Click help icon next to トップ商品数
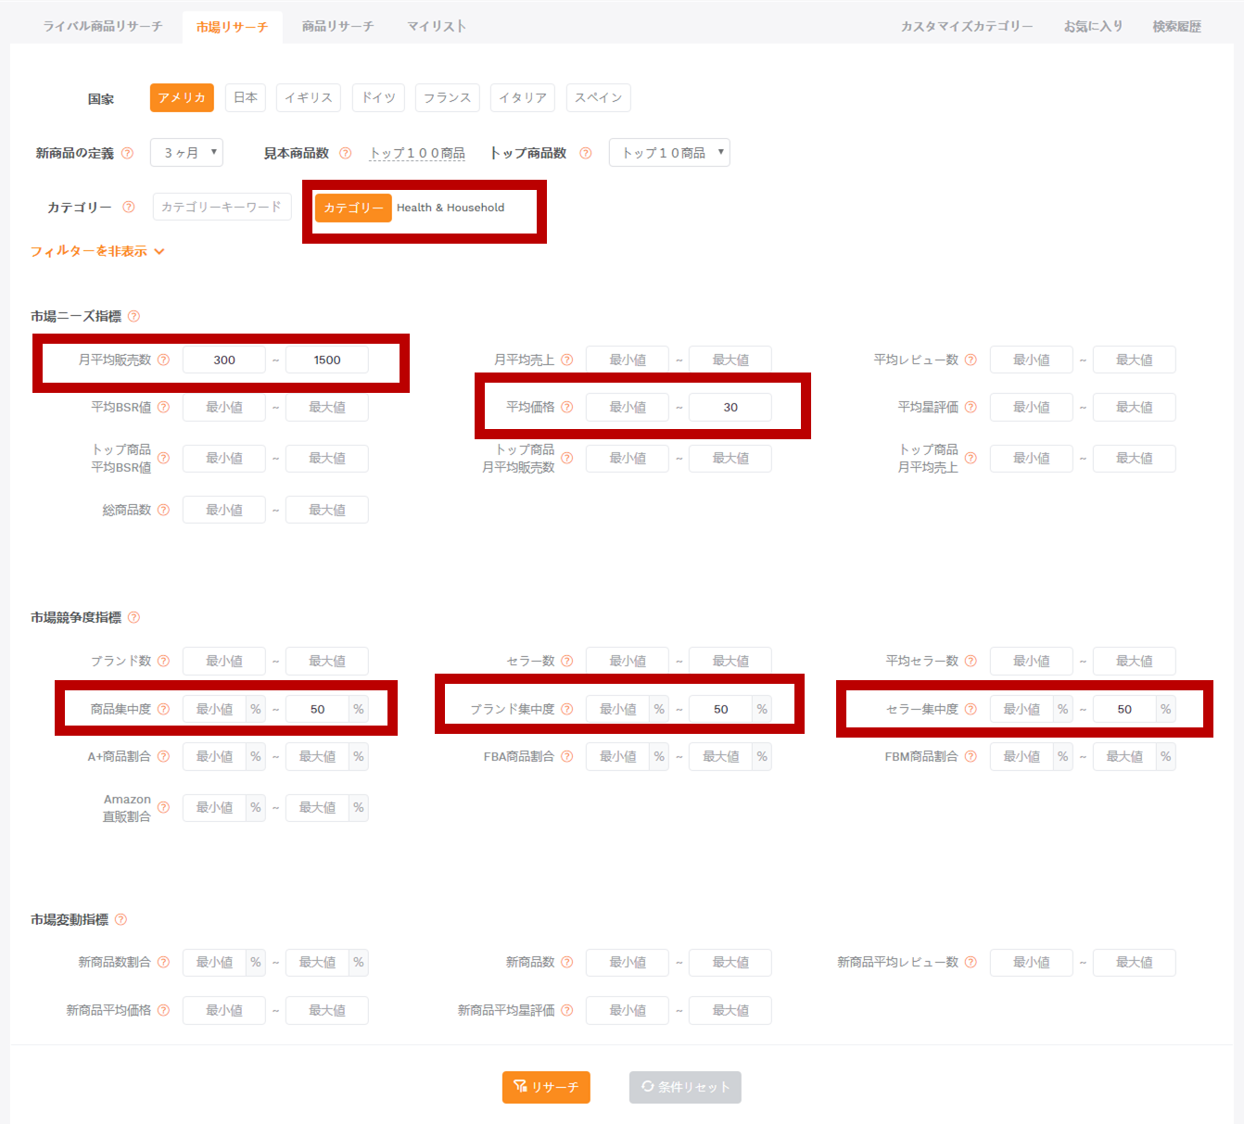1244x1124 pixels. click(x=586, y=153)
